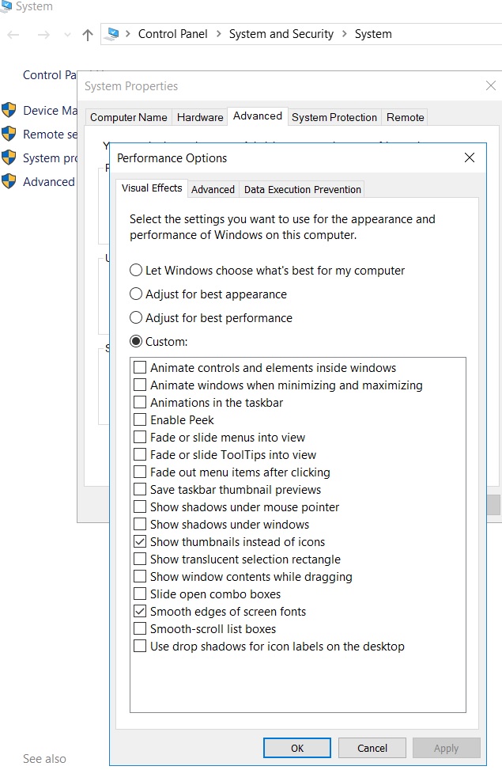Click the Back arrow navigation icon
The width and height of the screenshot is (502, 770).
[x=13, y=34]
